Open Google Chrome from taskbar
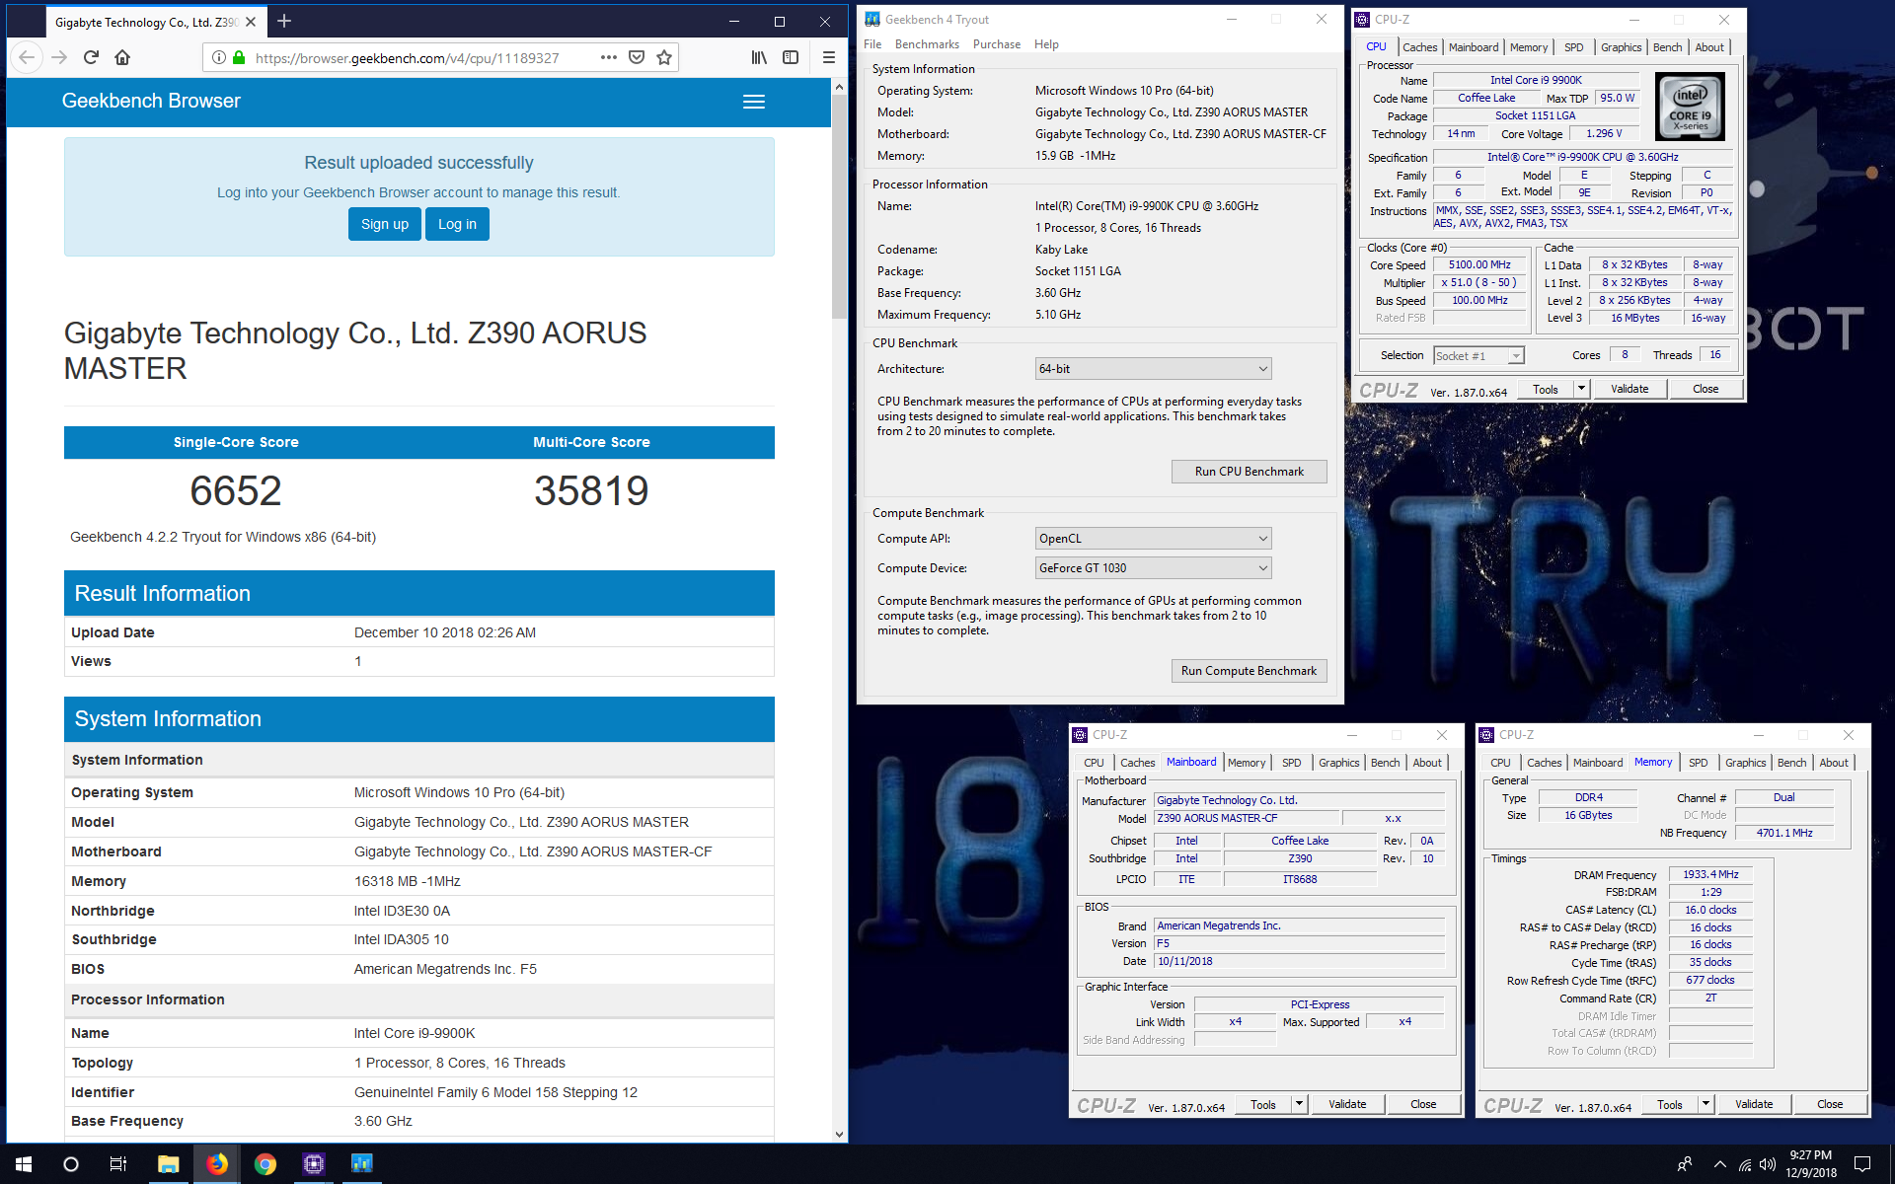The image size is (1895, 1184). click(265, 1164)
